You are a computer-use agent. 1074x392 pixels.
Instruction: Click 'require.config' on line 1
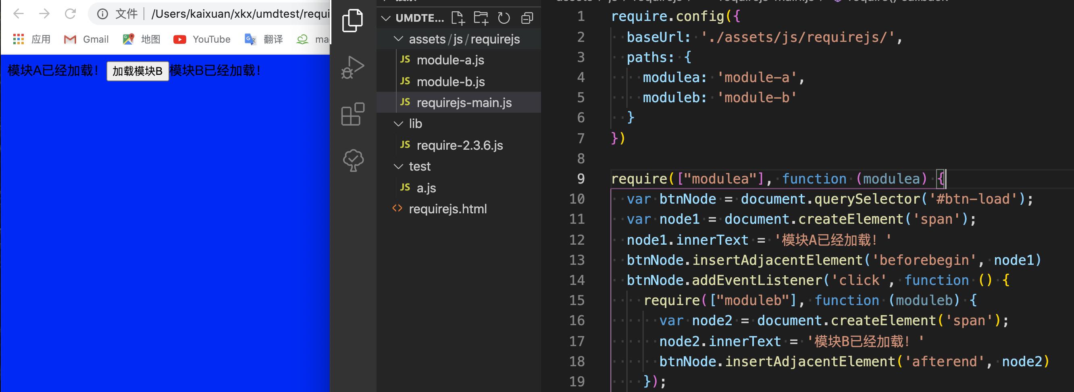pos(668,16)
